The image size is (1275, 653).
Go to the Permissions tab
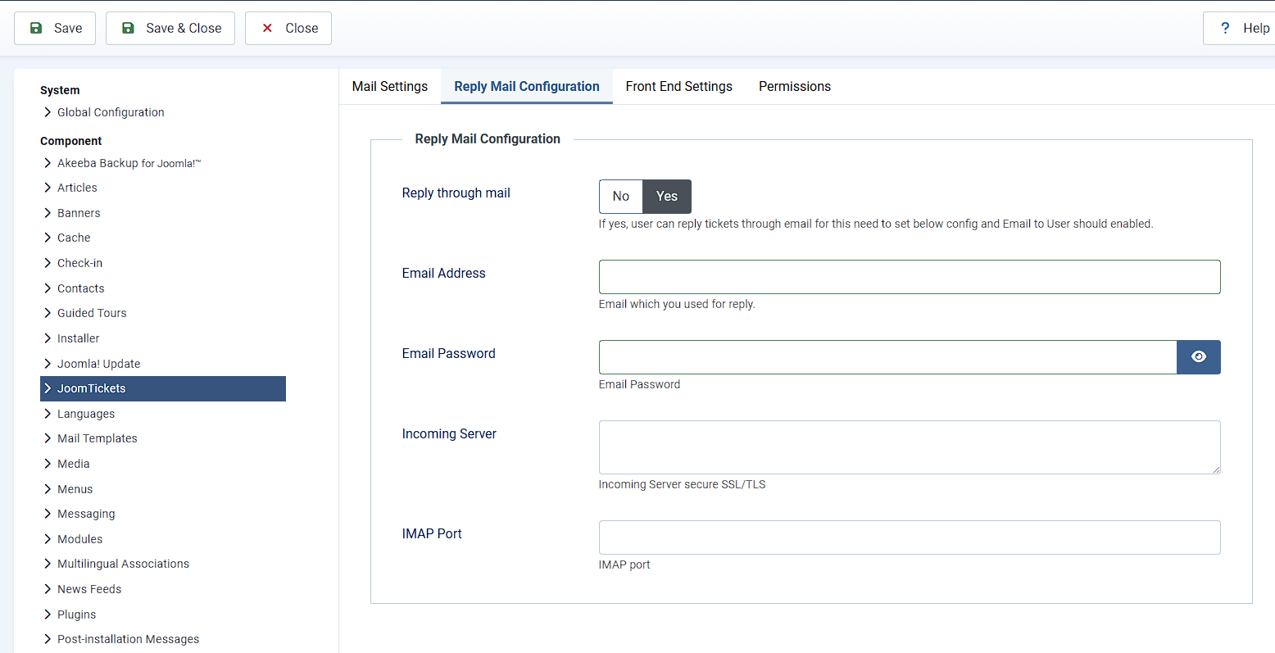tap(795, 86)
